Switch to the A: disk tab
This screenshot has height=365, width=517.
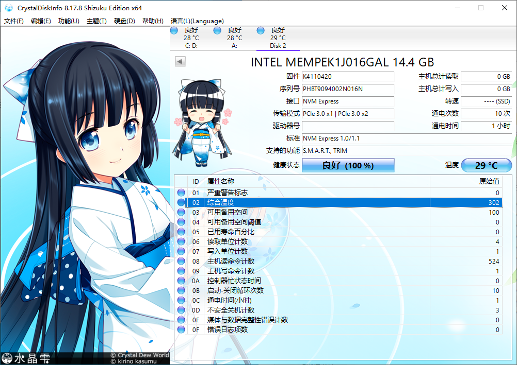234,38
